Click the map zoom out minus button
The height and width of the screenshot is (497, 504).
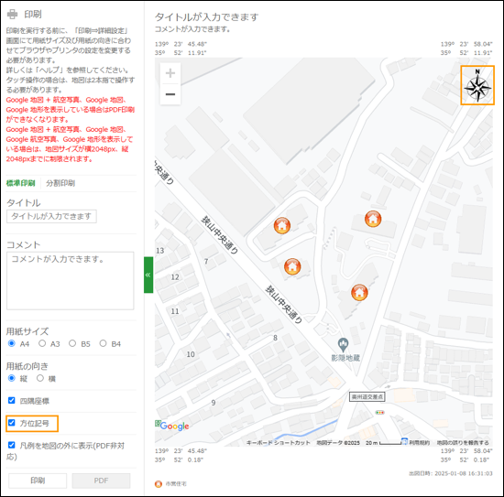[170, 94]
